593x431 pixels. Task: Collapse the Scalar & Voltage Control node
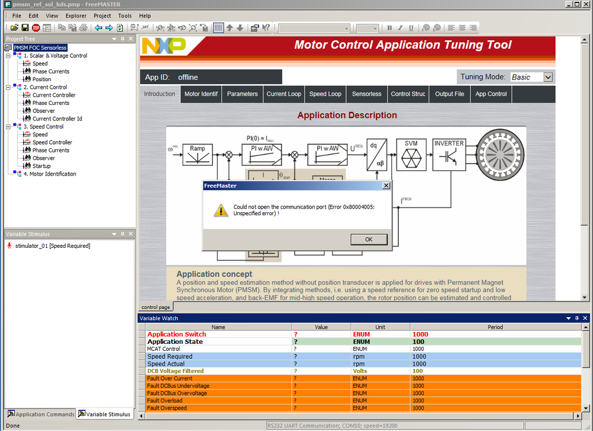pyautogui.click(x=8, y=56)
